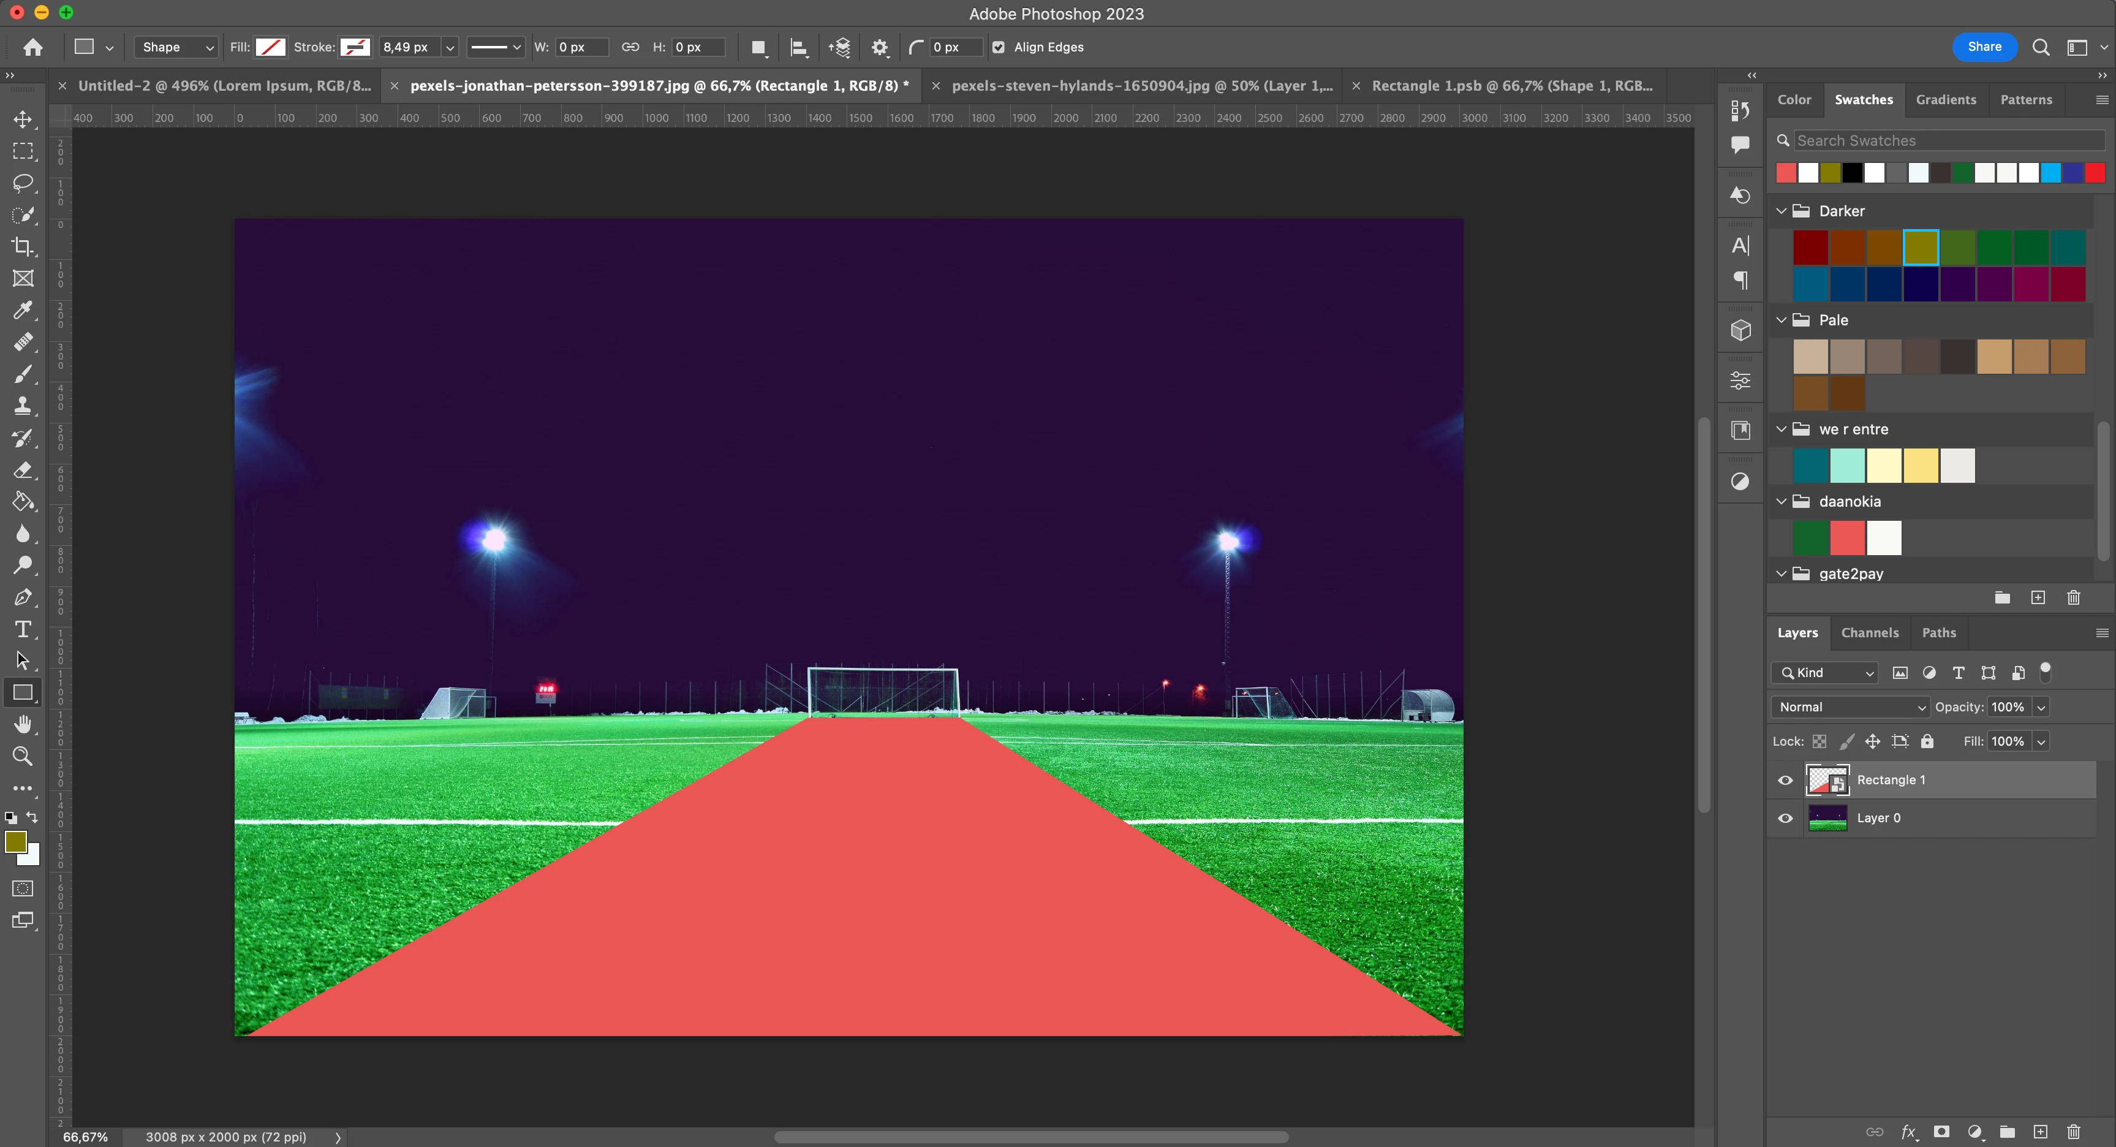Click the Search Swatches field
The image size is (2116, 1147).
(1947, 140)
